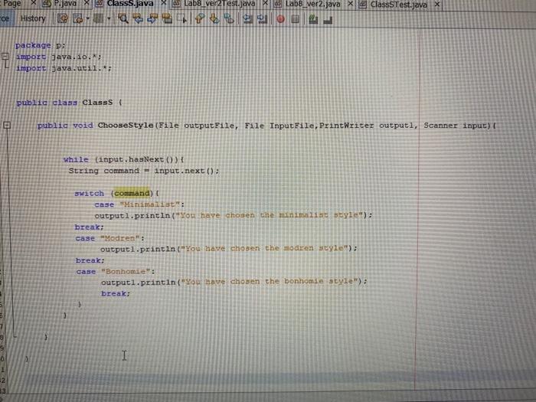The width and height of the screenshot is (536, 402).
Task: Close the ClassSTest.java tab
Action: pos(437,5)
